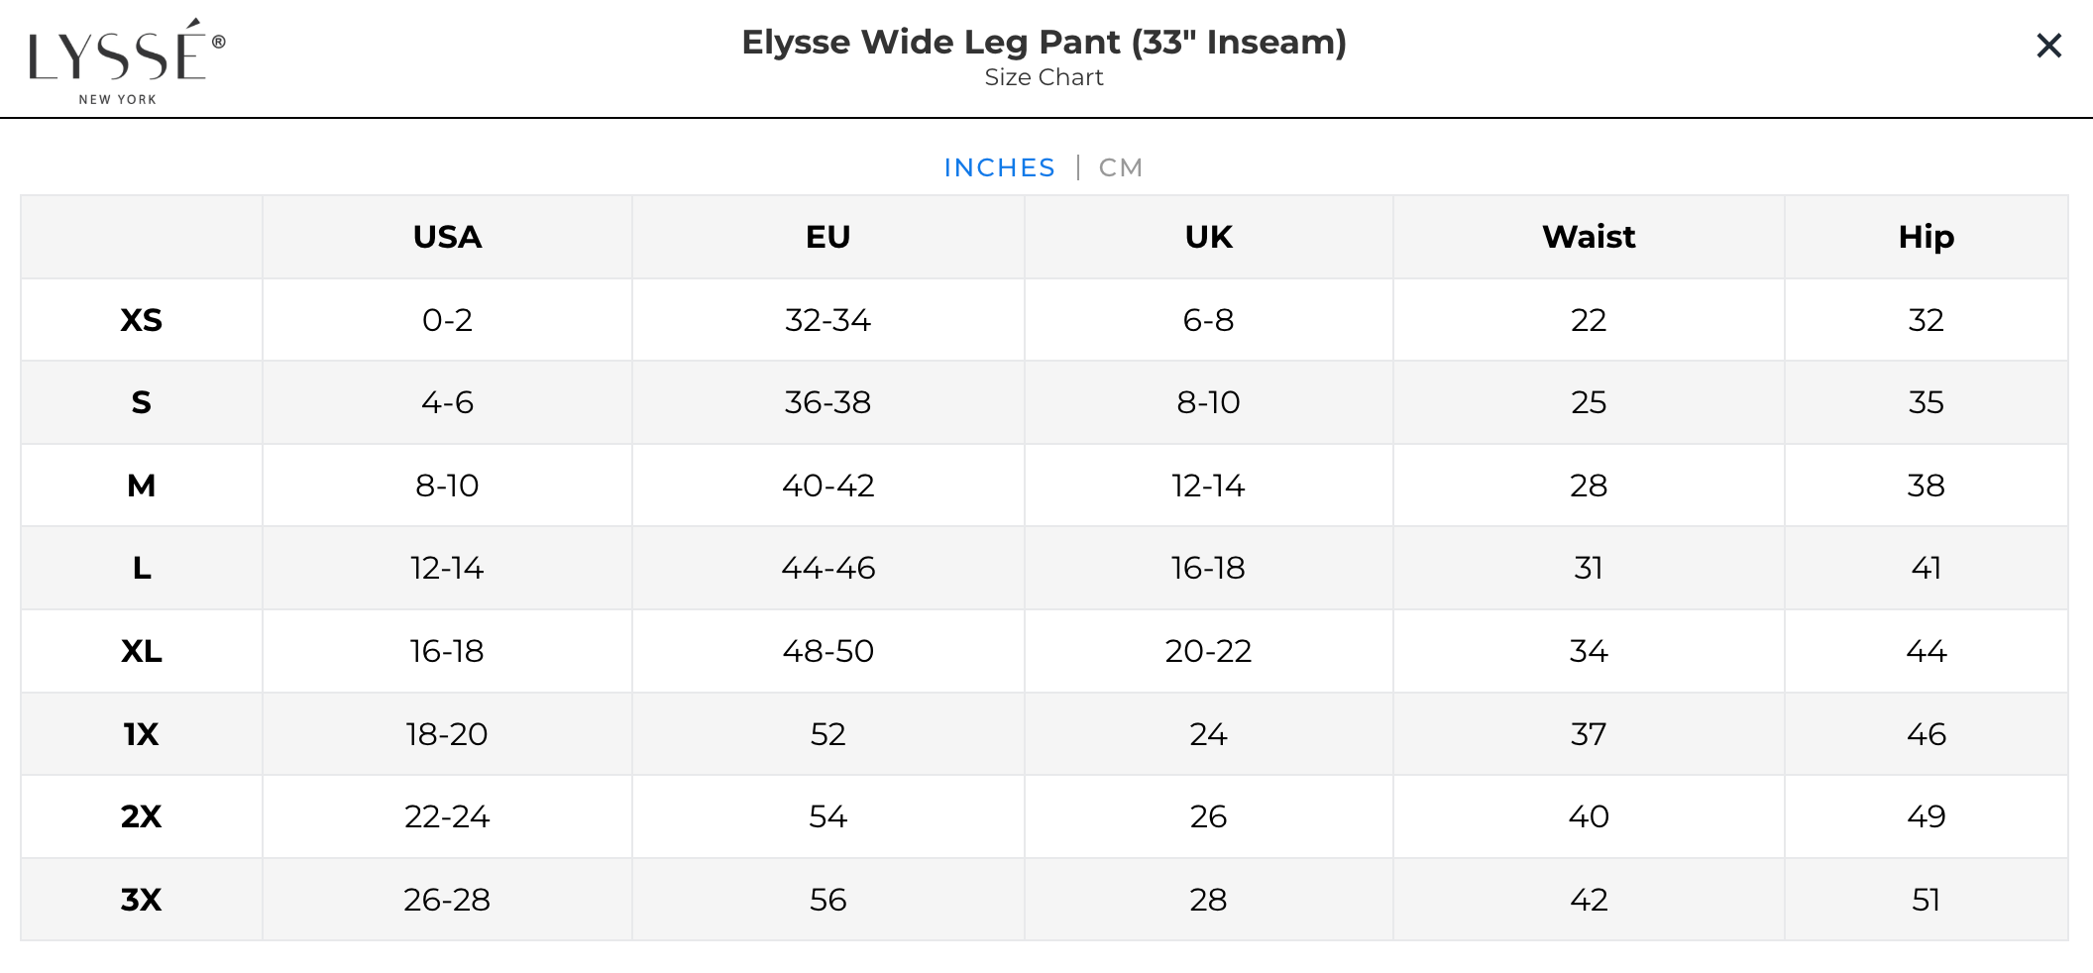Select the XS row label

[x=141, y=320]
